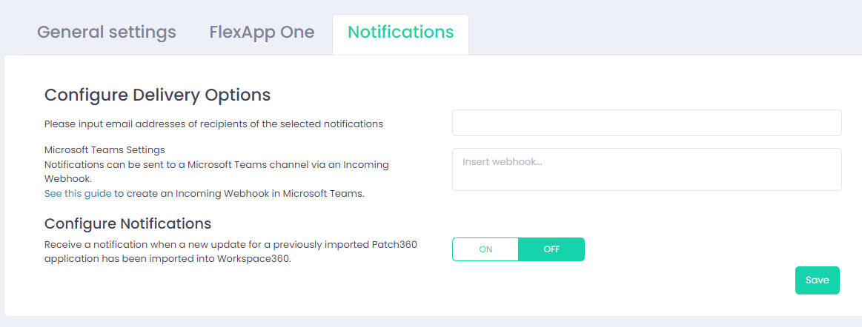
Task: Click the empty email box under Delivery Options
Action: (x=646, y=123)
